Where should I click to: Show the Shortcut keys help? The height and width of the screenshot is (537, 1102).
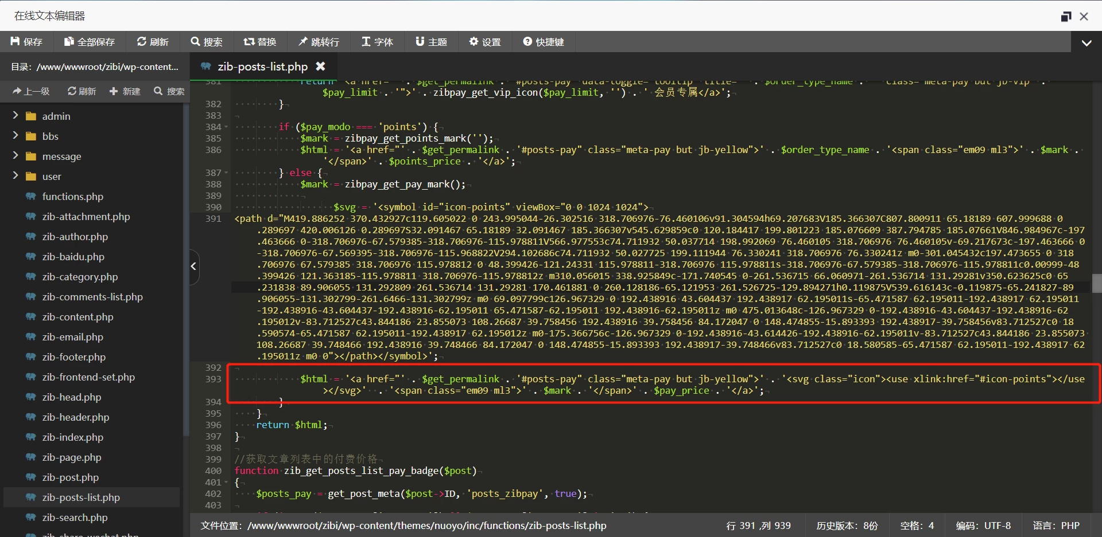point(543,42)
